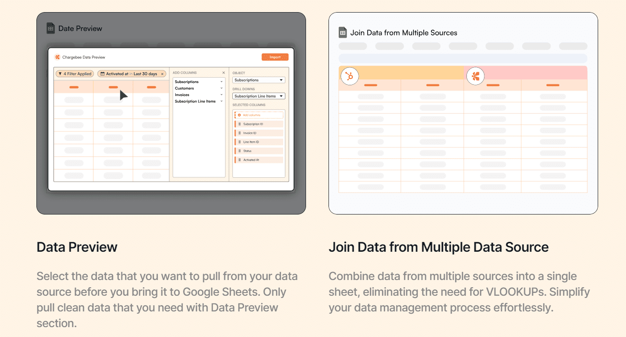This screenshot has height=337, width=626.
Task: Click the Join Data preview thumbnail card
Action: tap(463, 113)
